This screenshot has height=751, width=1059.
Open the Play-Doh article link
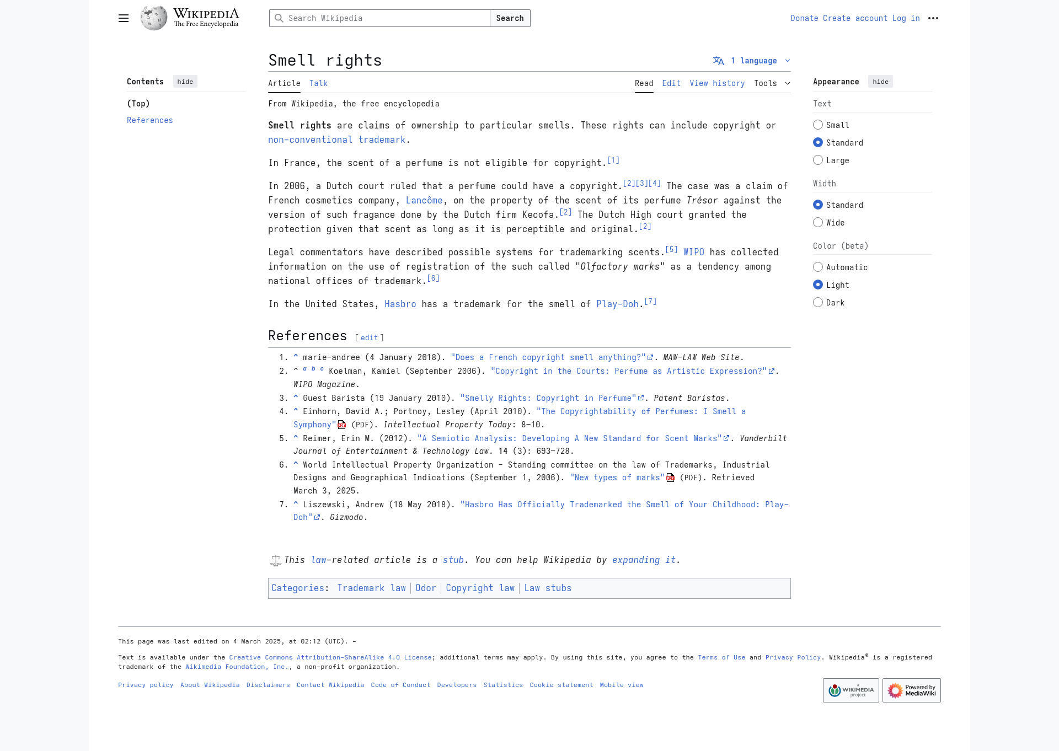point(617,304)
